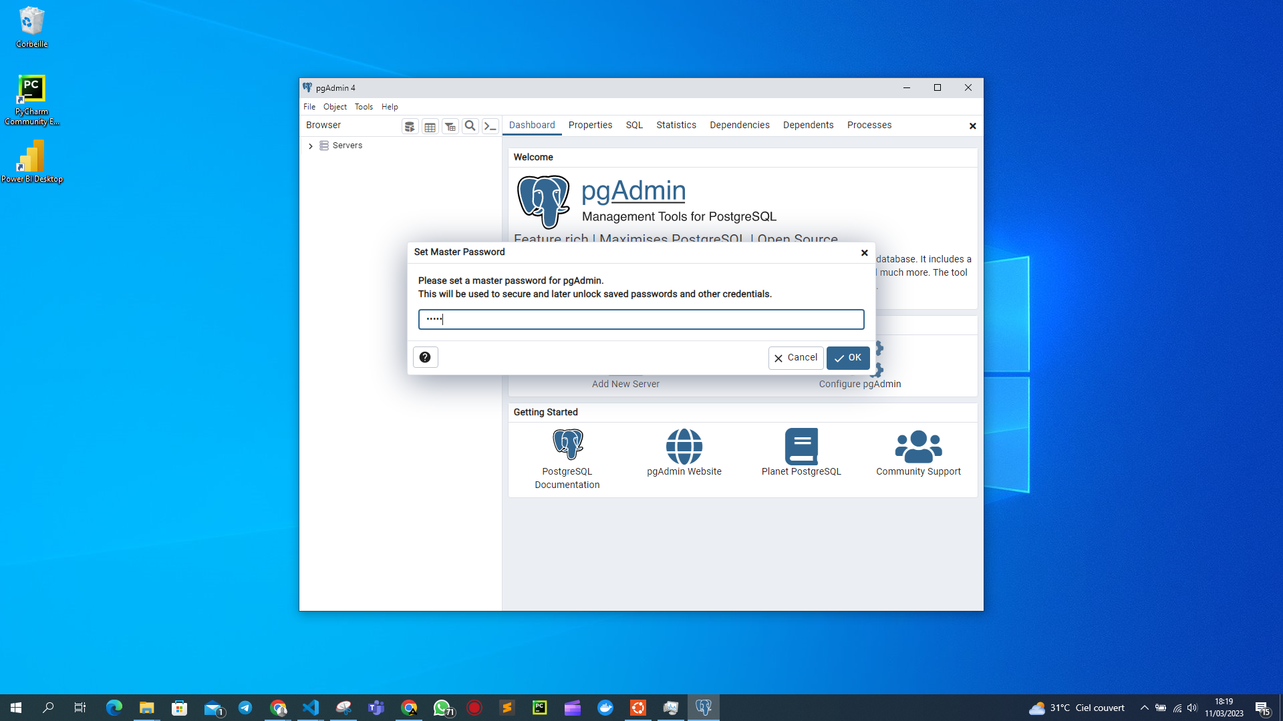
Task: Click the Query Tool icon in Browser toolbar
Action: 410,126
